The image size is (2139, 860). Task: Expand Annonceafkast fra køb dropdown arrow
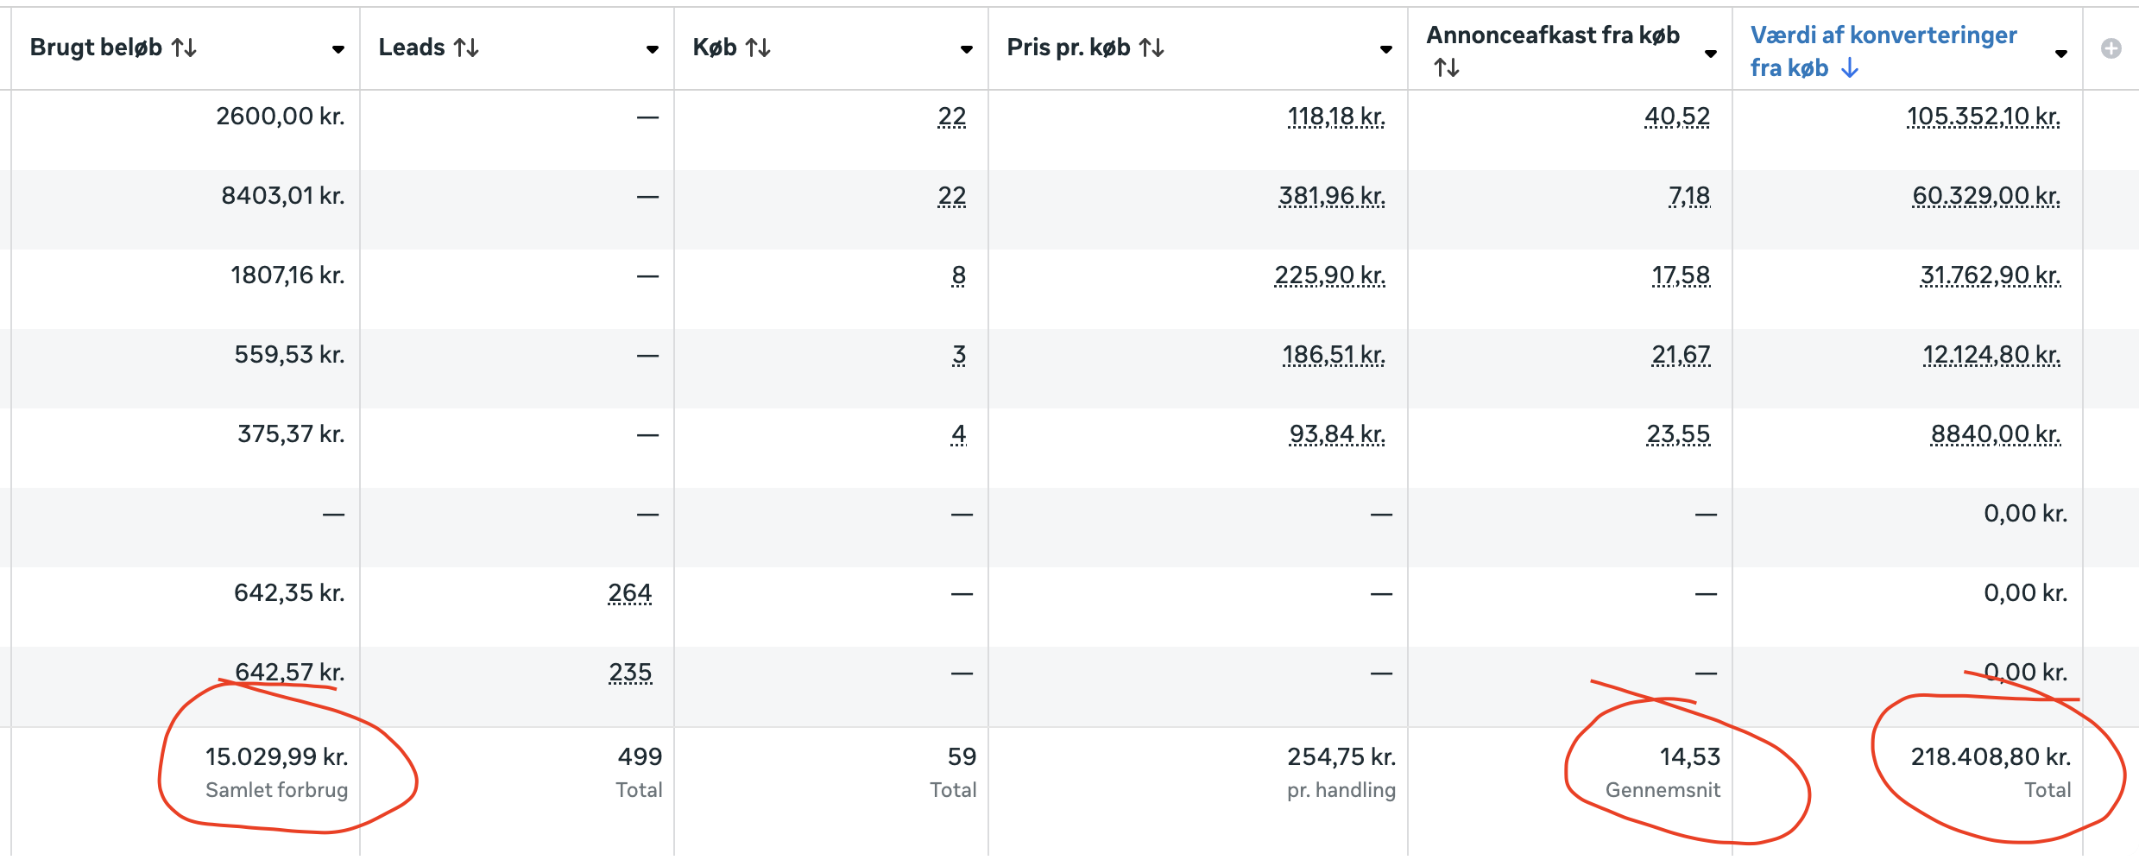pyautogui.click(x=1711, y=54)
